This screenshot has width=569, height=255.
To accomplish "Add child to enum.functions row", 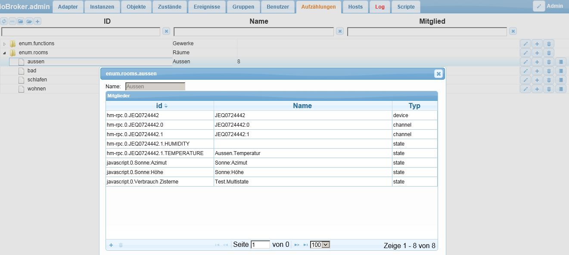I will [537, 44].
